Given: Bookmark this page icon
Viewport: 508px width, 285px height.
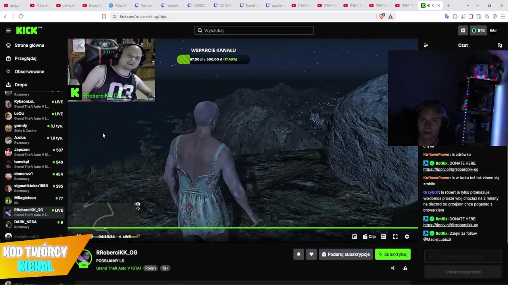Looking at the screenshot, I should click(104, 16).
